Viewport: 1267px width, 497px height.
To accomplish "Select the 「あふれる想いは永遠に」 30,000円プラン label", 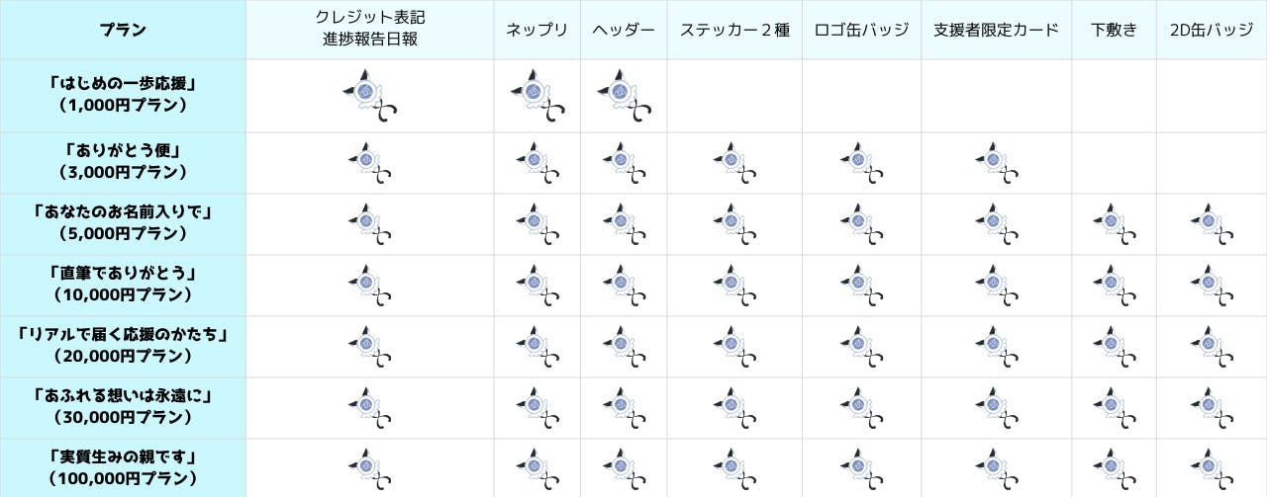I will pyautogui.click(x=123, y=407).
